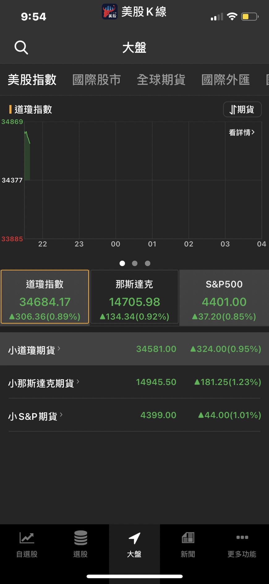This screenshot has width=269, height=584.
Task: Select the 國際外匯 category
Action: [225, 80]
